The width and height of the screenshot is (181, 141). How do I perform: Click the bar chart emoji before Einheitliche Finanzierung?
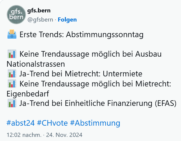coord(11,103)
